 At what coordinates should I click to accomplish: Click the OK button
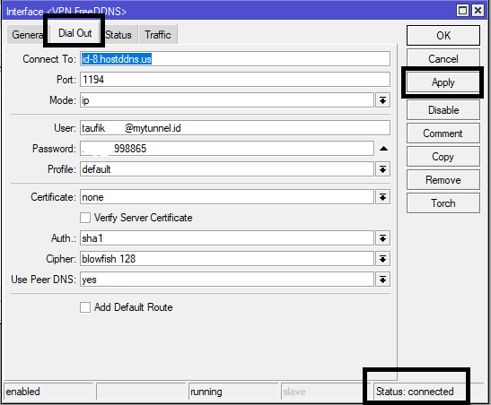[443, 36]
